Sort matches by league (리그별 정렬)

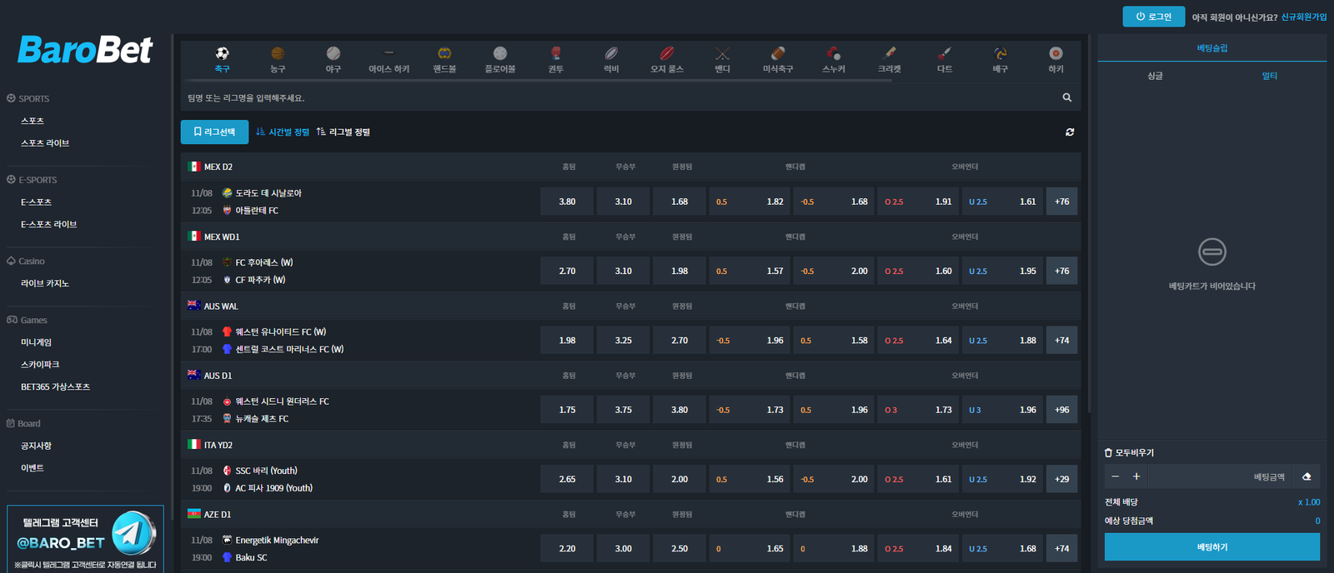click(344, 132)
